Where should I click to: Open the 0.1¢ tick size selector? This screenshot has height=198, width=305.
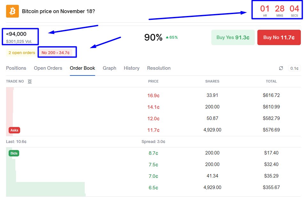(294, 68)
